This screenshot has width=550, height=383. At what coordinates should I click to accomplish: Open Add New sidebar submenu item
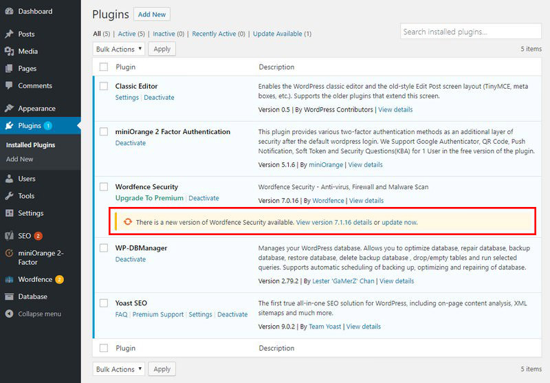point(20,159)
